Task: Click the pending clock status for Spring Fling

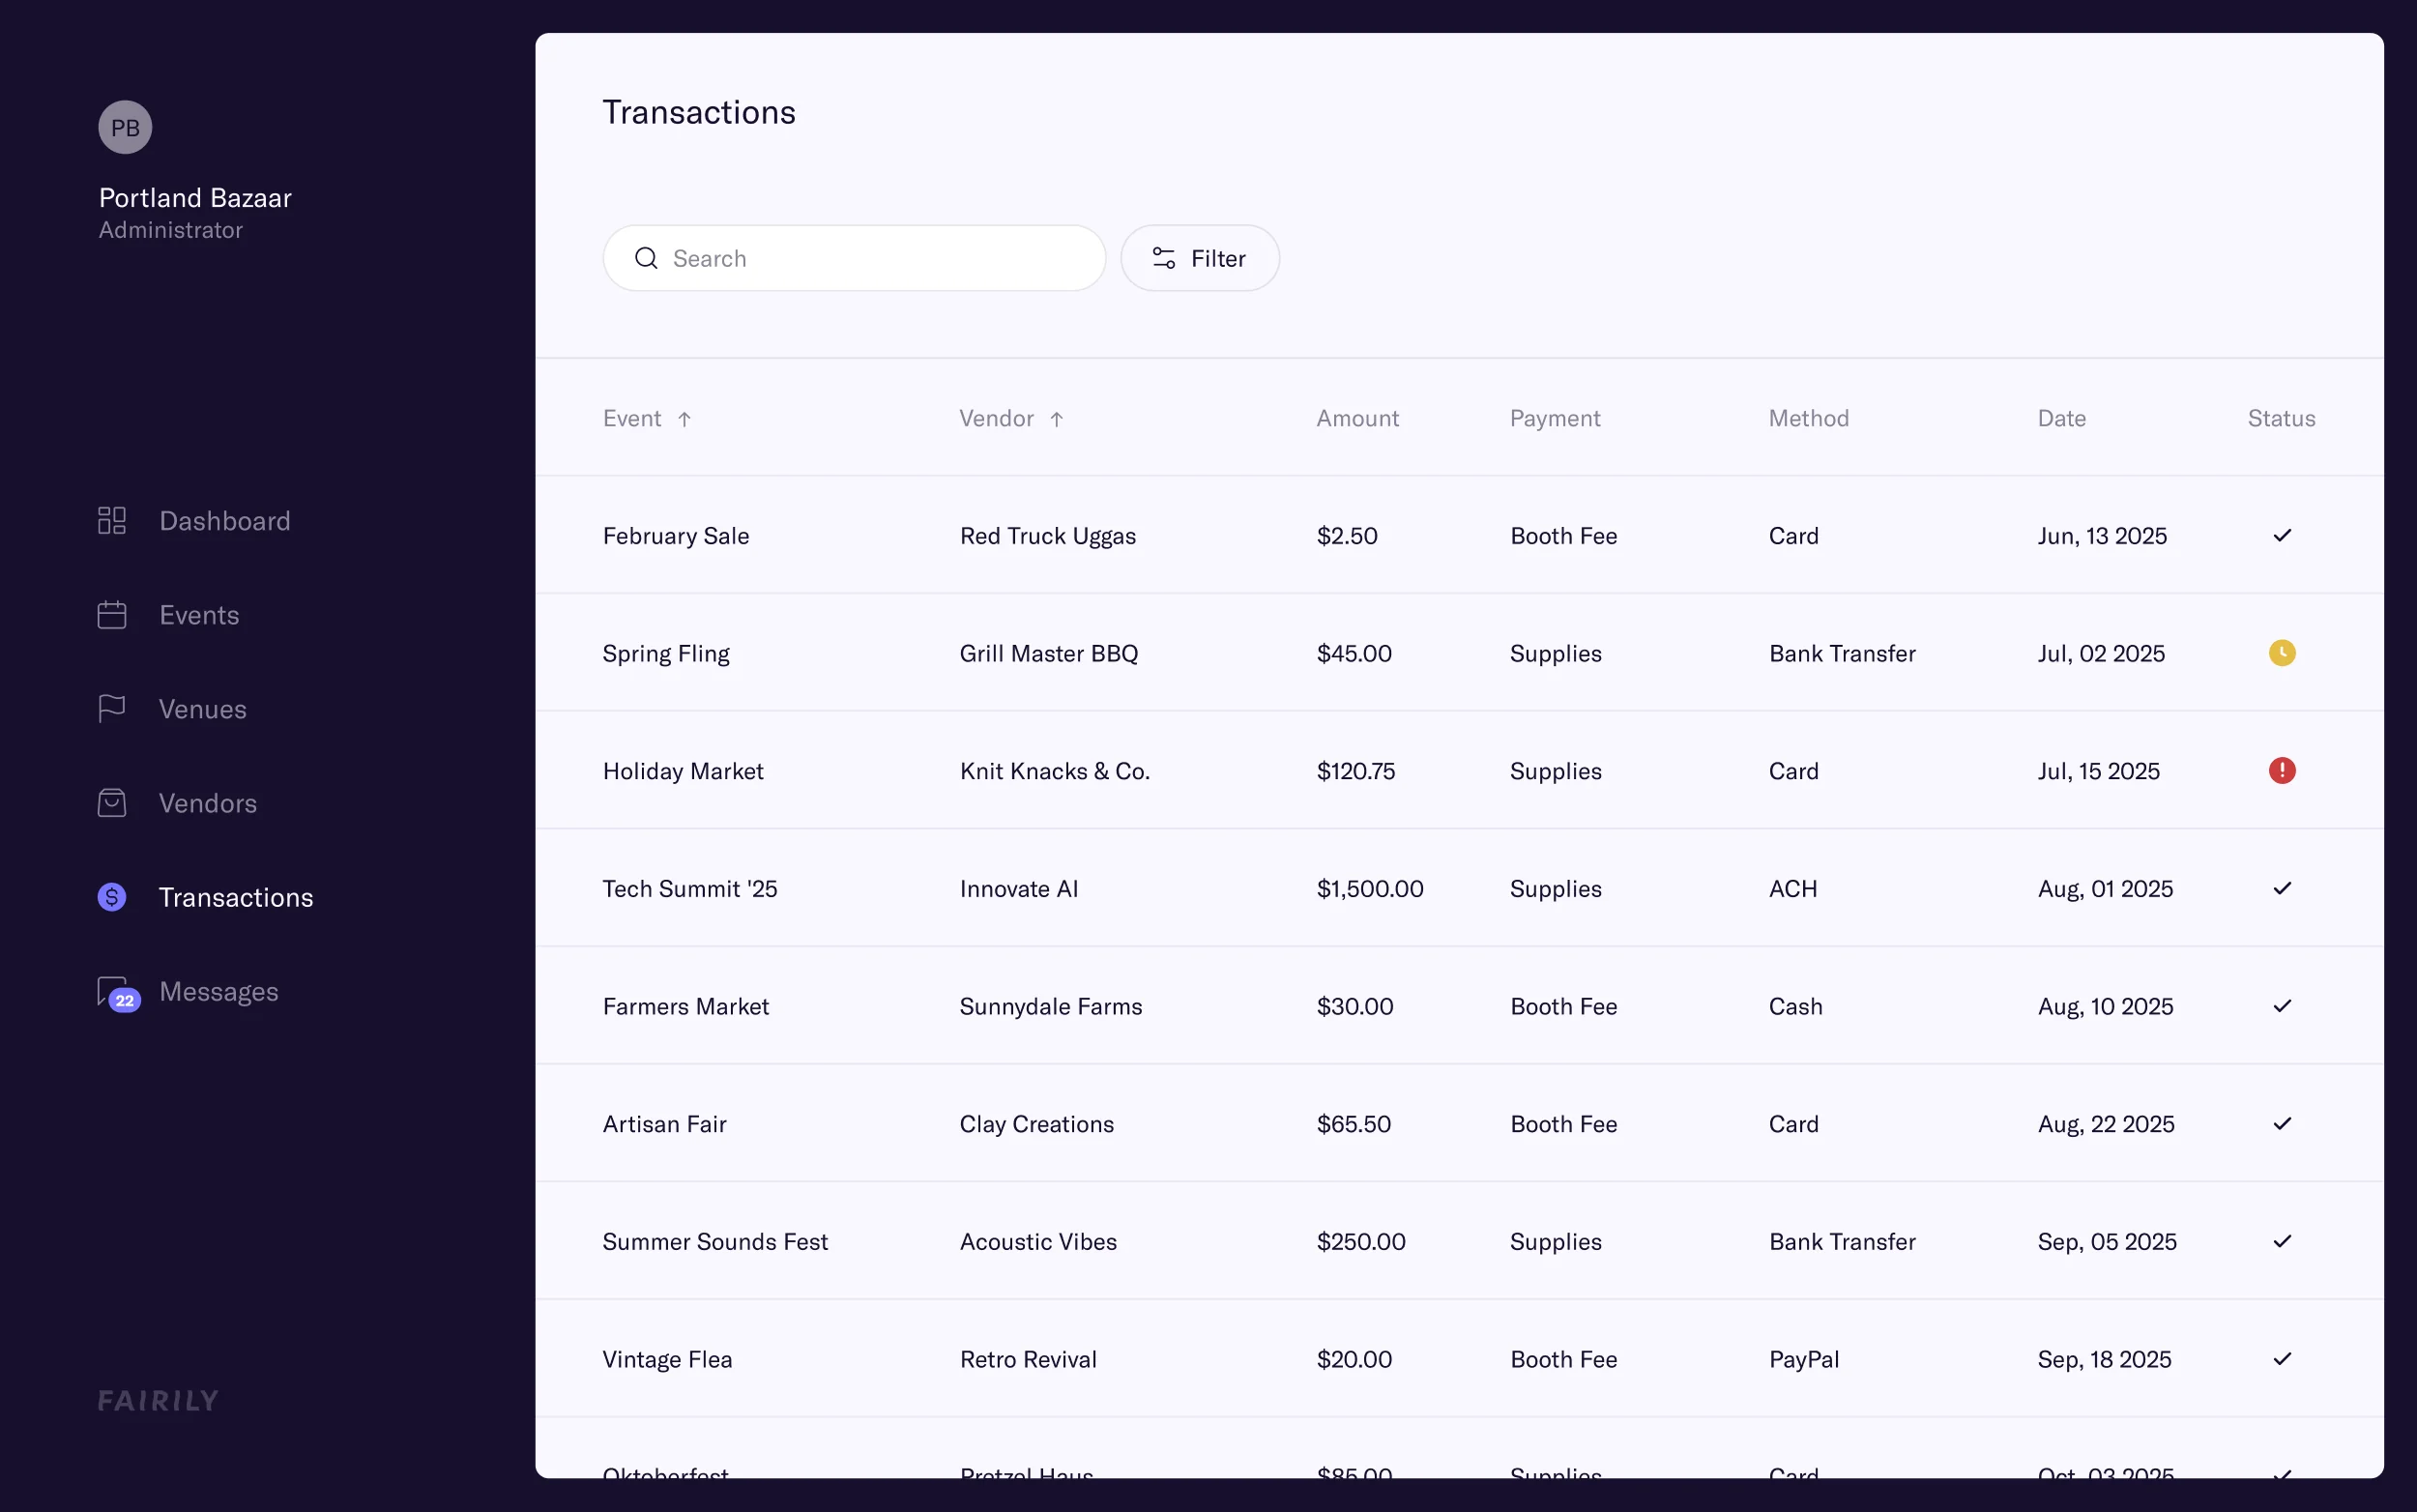Action: coord(2281,653)
